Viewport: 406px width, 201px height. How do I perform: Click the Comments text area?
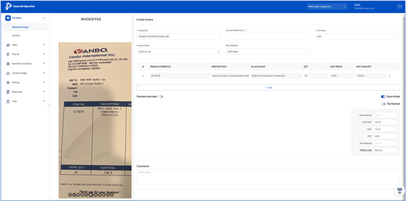pyautogui.click(x=268, y=179)
